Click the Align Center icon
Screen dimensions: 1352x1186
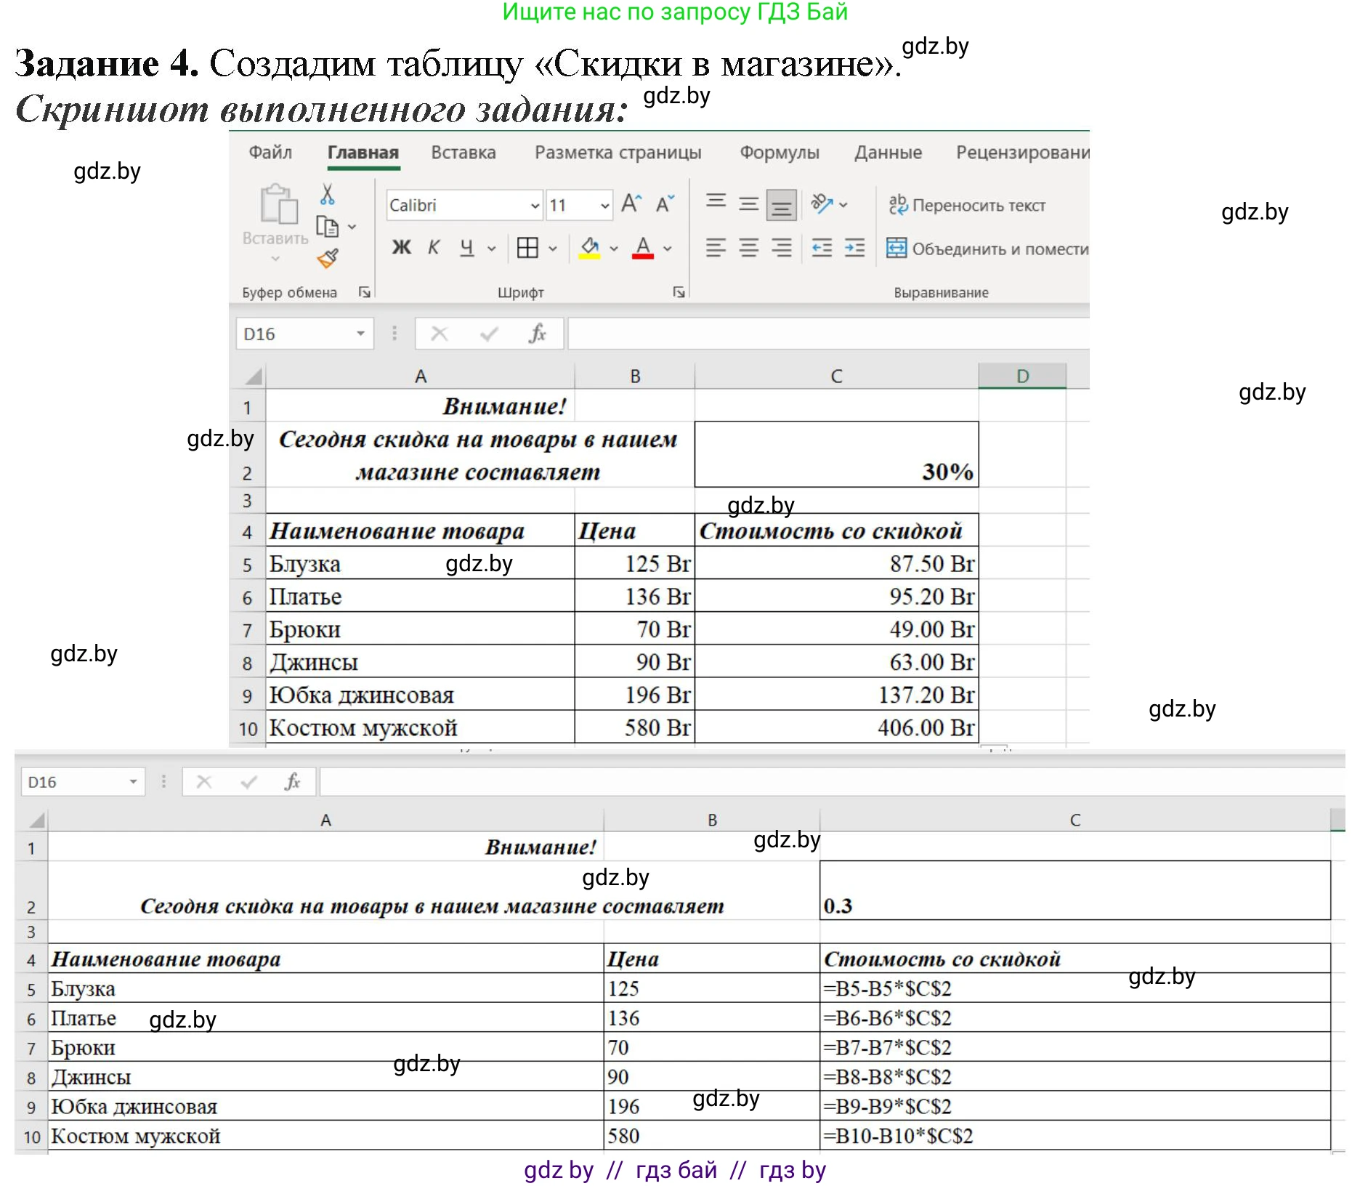(x=748, y=248)
